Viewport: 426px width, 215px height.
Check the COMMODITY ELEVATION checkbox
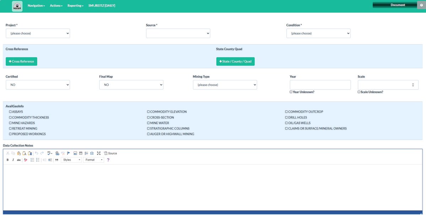coord(149,112)
